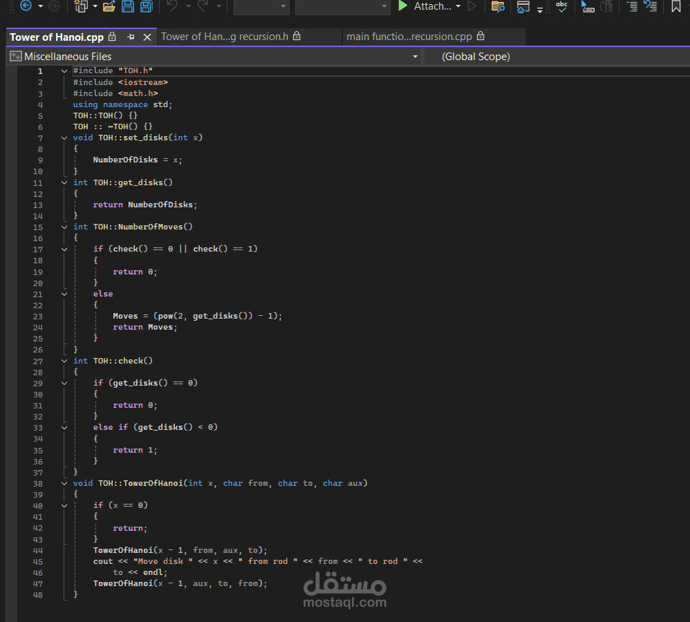
Task: Open the New Item dropdown arrow
Action: click(95, 6)
